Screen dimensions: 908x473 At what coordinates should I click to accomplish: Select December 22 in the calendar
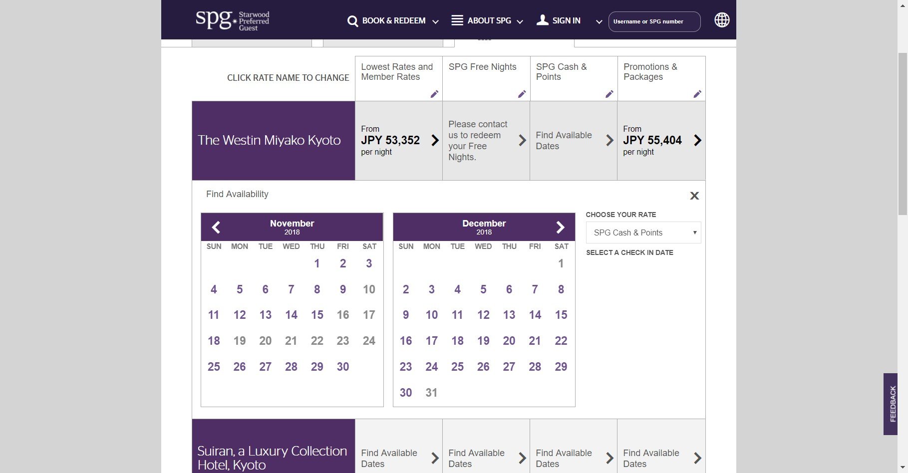click(x=561, y=341)
